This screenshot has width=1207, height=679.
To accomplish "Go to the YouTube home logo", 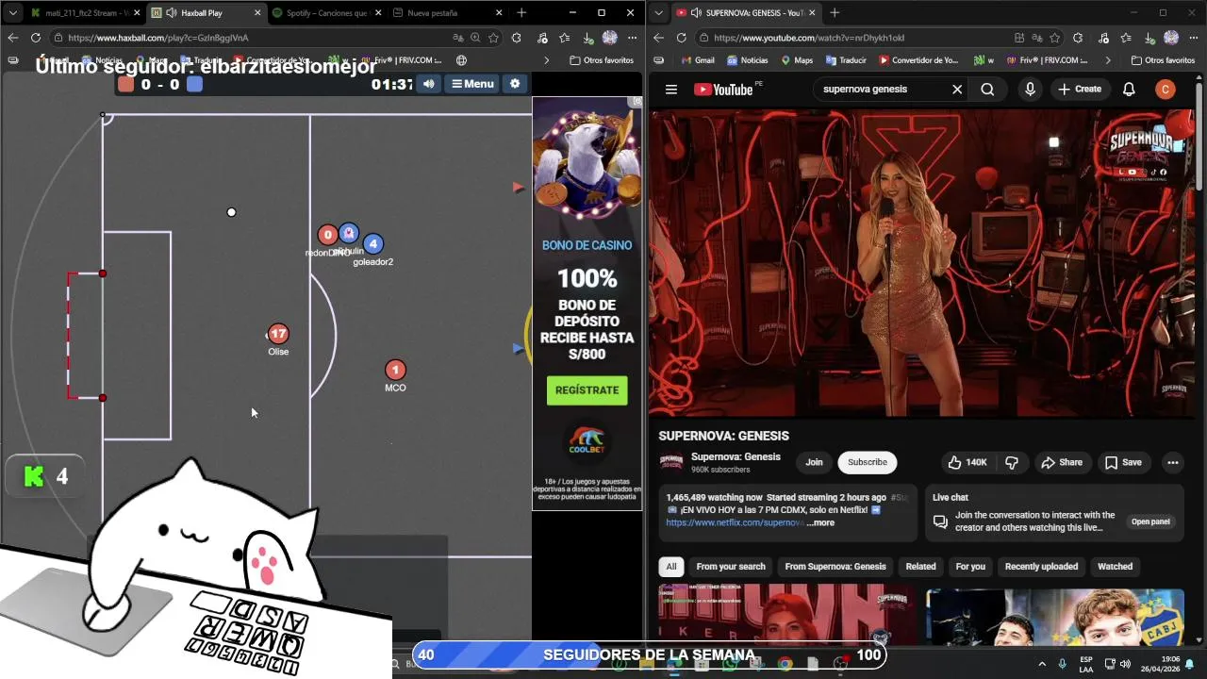I will coord(723,90).
